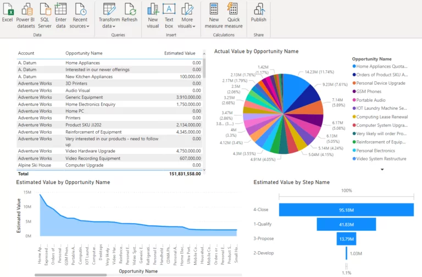Screen dimensions: 422x277
Task: Select Computer System Upgrade legend entry
Action: point(380,125)
